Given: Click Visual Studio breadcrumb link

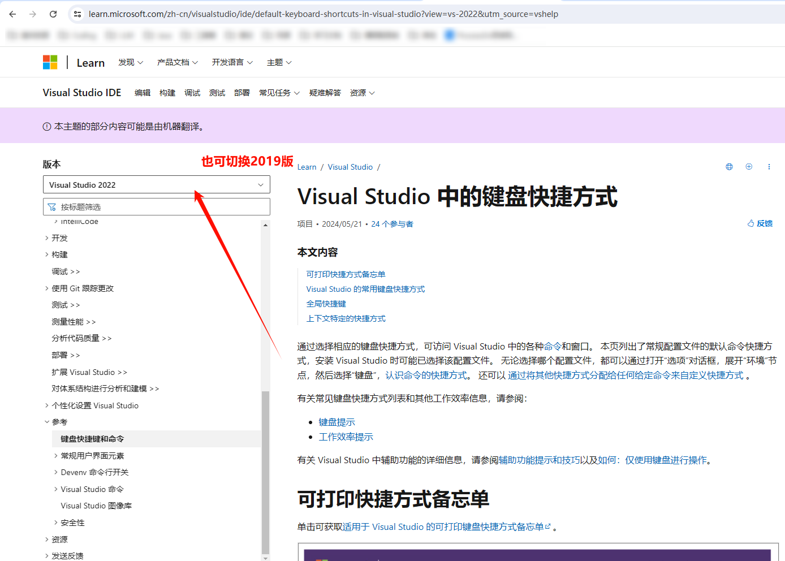Looking at the screenshot, I should click(x=350, y=167).
